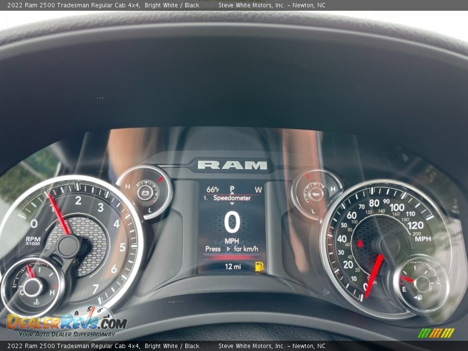This screenshot has height=351, width=468.
Task: Tap the red fuel gauge needle
Action: [407, 279]
